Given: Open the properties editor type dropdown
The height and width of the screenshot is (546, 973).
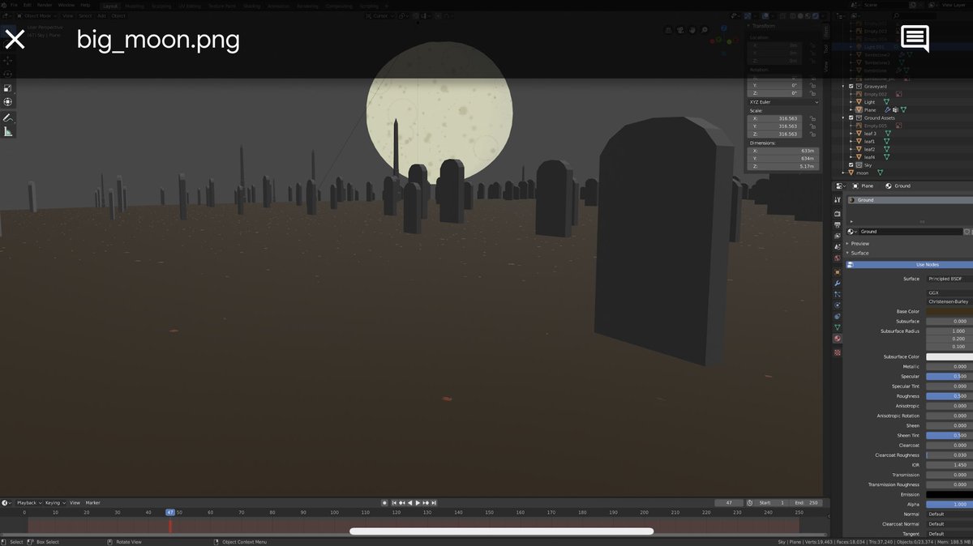Looking at the screenshot, I should (x=840, y=186).
